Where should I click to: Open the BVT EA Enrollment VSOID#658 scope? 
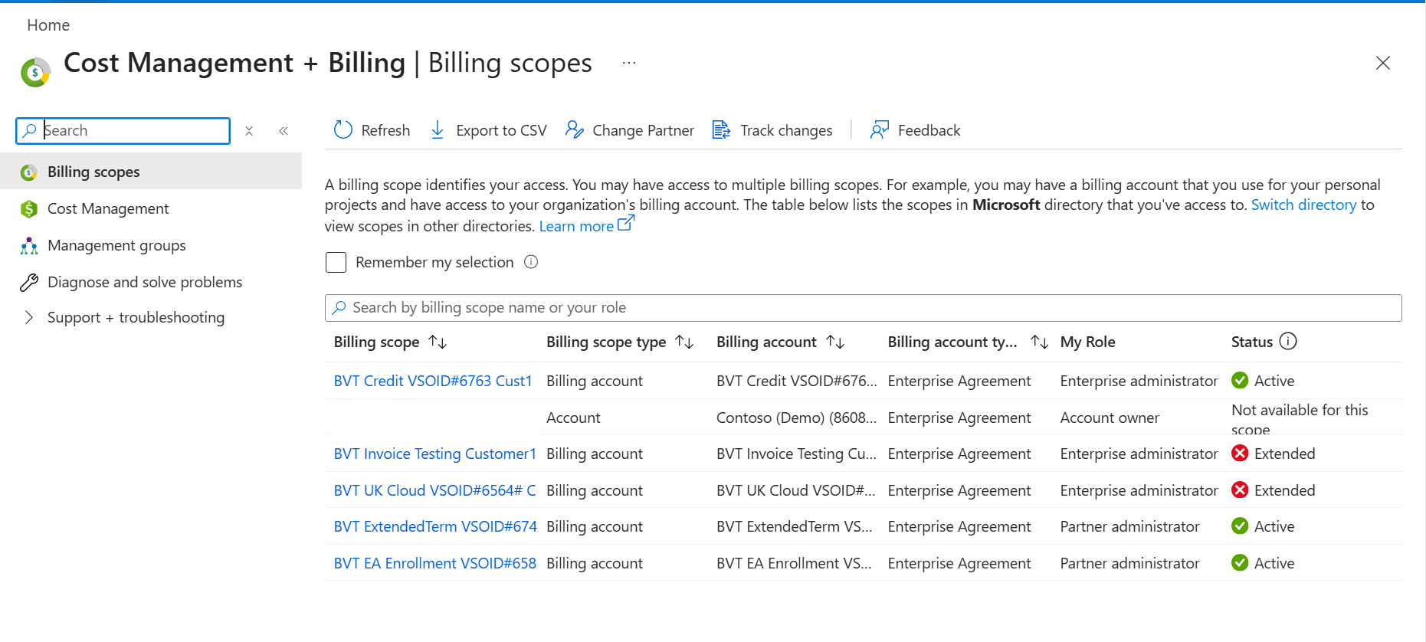coord(435,563)
